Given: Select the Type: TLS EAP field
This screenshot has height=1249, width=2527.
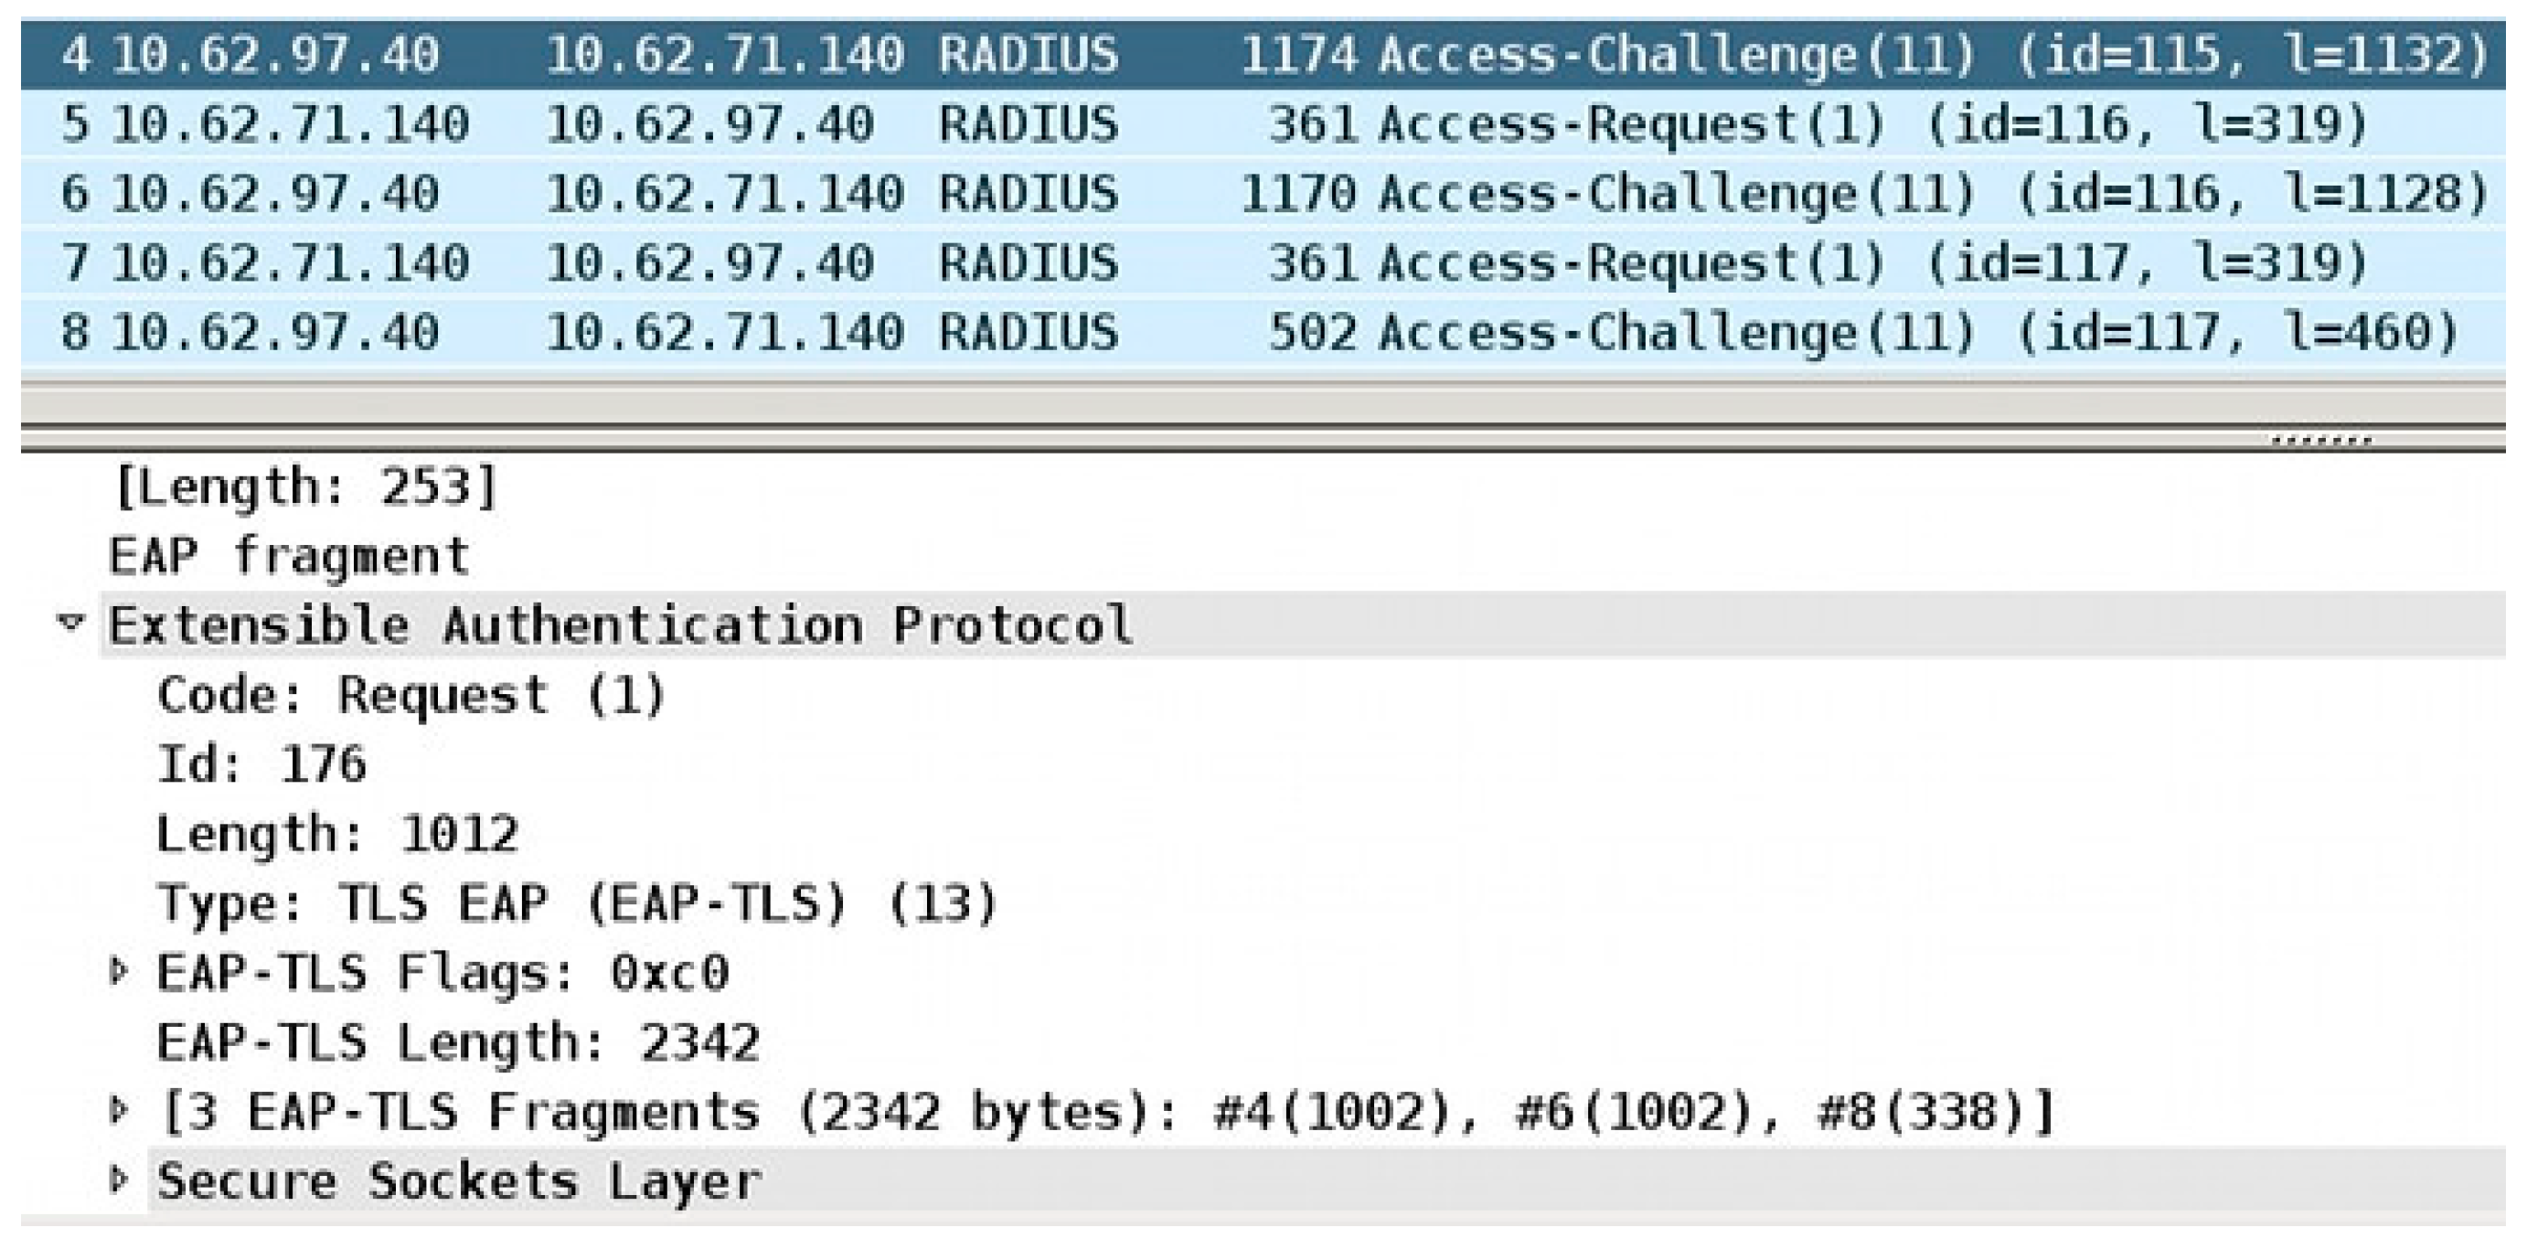Looking at the screenshot, I should point(577,903).
